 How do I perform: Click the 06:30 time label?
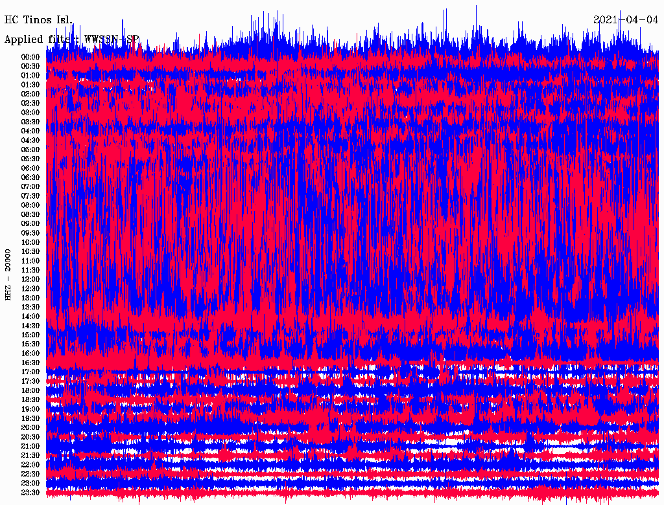coord(30,177)
